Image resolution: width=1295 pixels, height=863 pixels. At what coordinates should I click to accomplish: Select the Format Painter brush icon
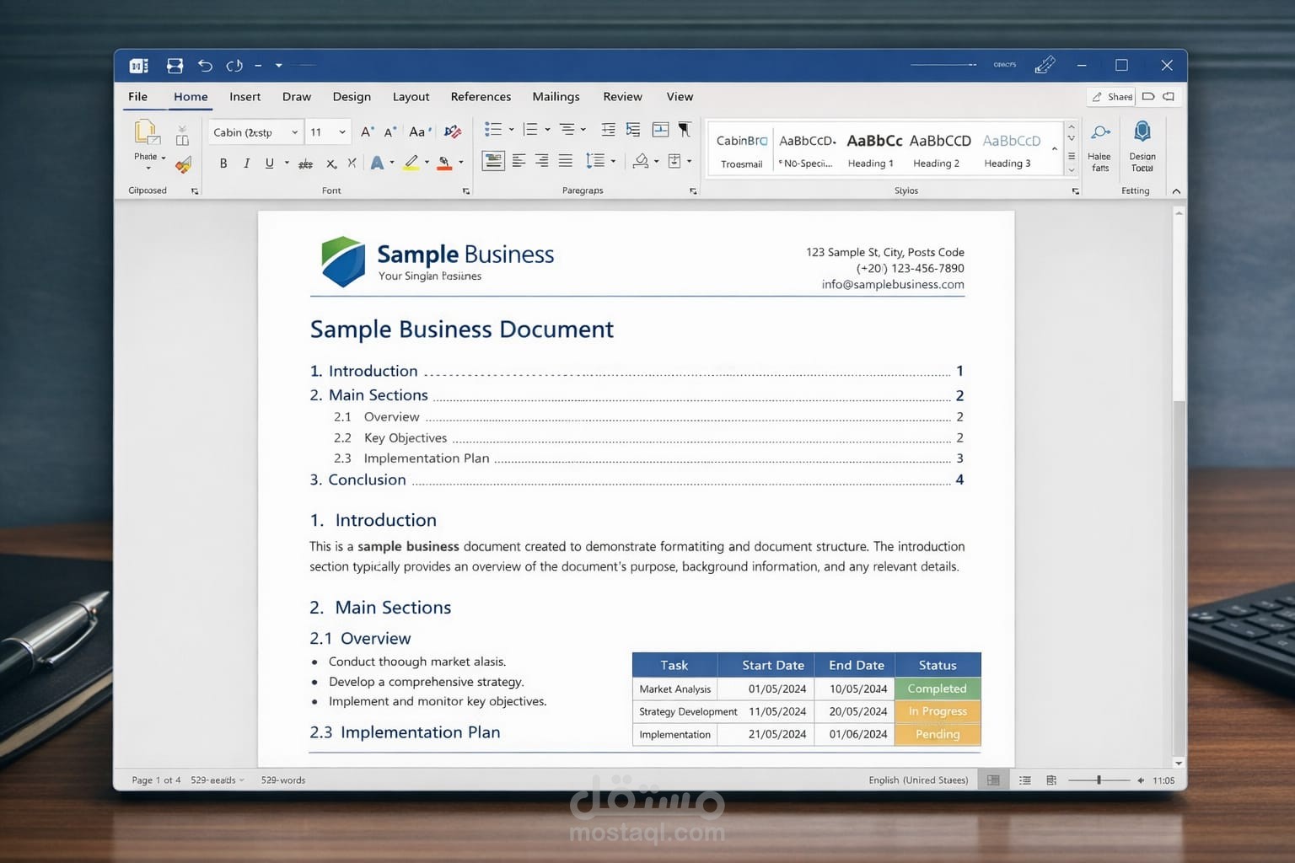183,165
